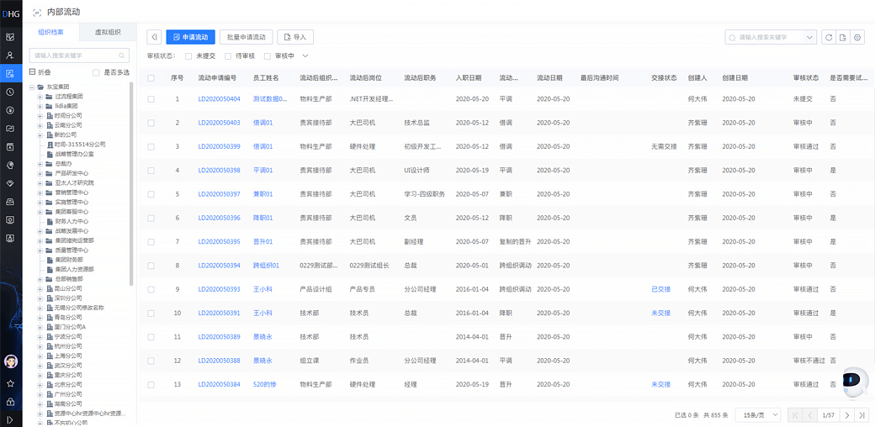Switch to the 虚拟组织 tab
This screenshot has height=427, width=875.
[x=107, y=33]
